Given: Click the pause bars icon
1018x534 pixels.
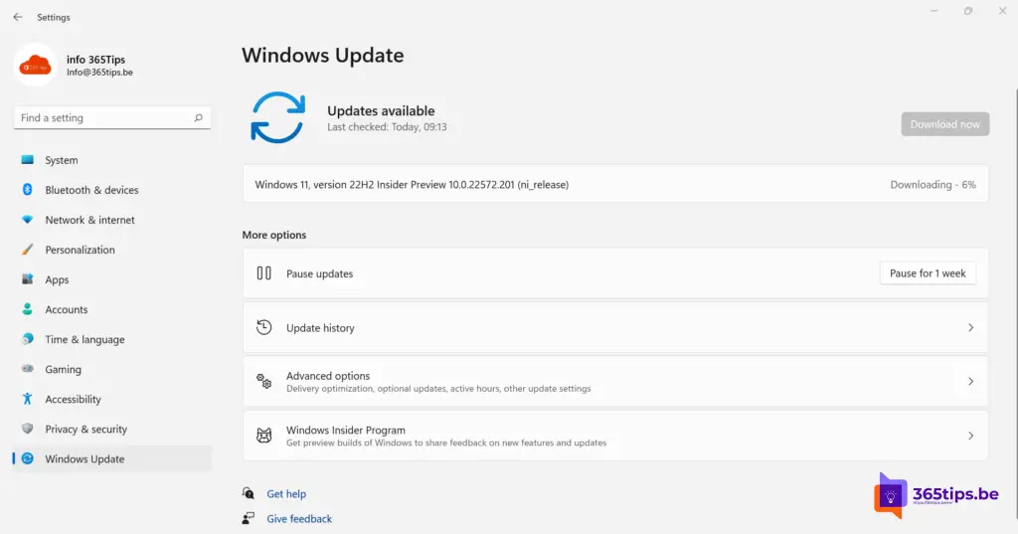Looking at the screenshot, I should tap(263, 273).
